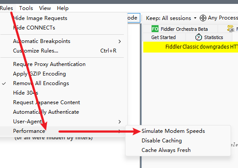Select Cache Always Fresh option
This screenshot has height=168, width=238.
pyautogui.click(x=178, y=150)
